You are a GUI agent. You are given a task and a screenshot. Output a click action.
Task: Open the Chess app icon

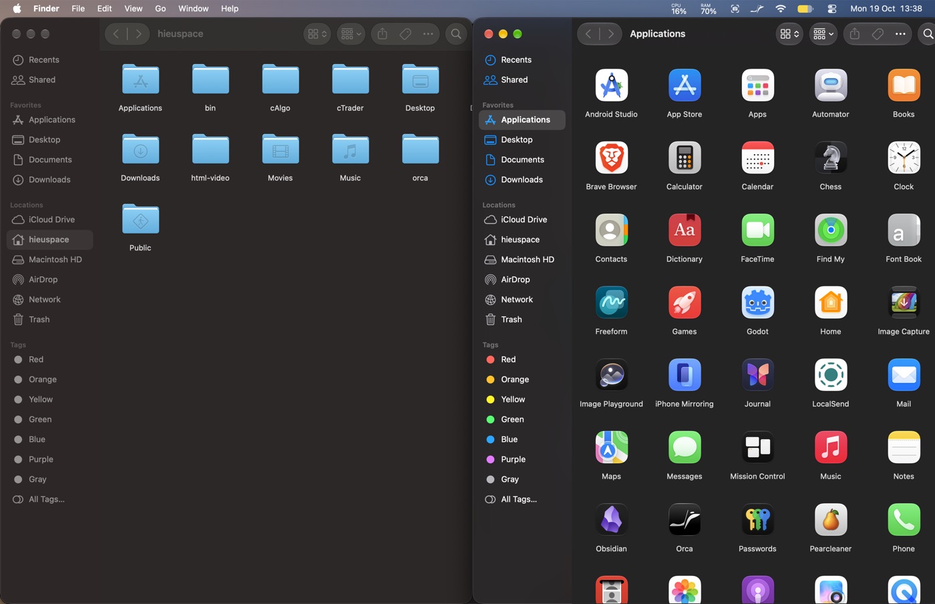tap(831, 158)
